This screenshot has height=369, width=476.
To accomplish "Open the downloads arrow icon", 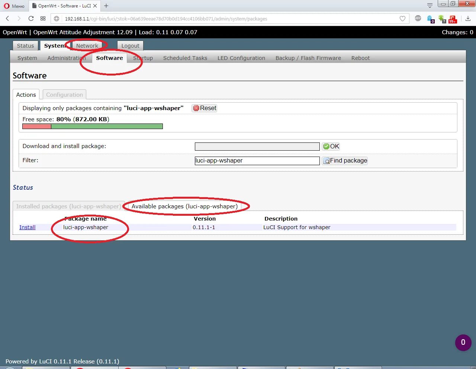I will coord(468,19).
